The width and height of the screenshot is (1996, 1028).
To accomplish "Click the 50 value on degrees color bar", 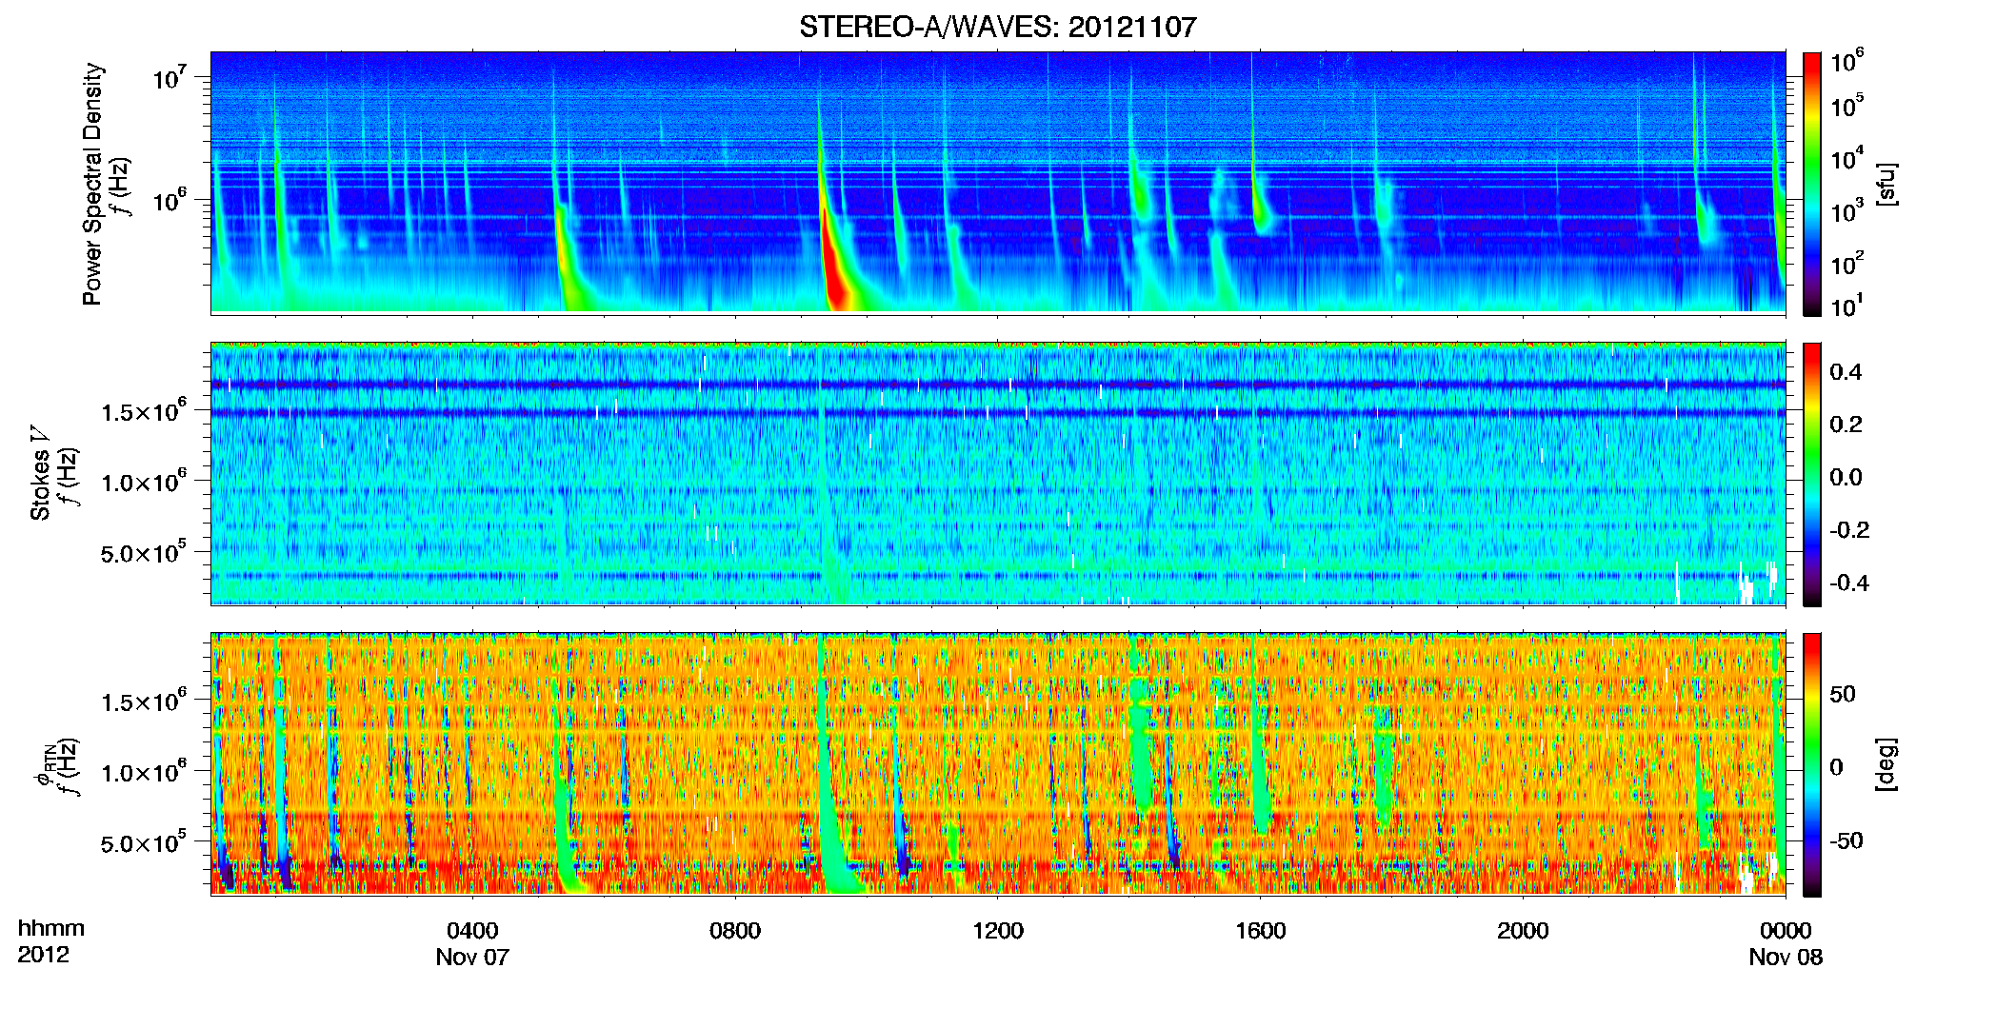I will tap(1843, 694).
